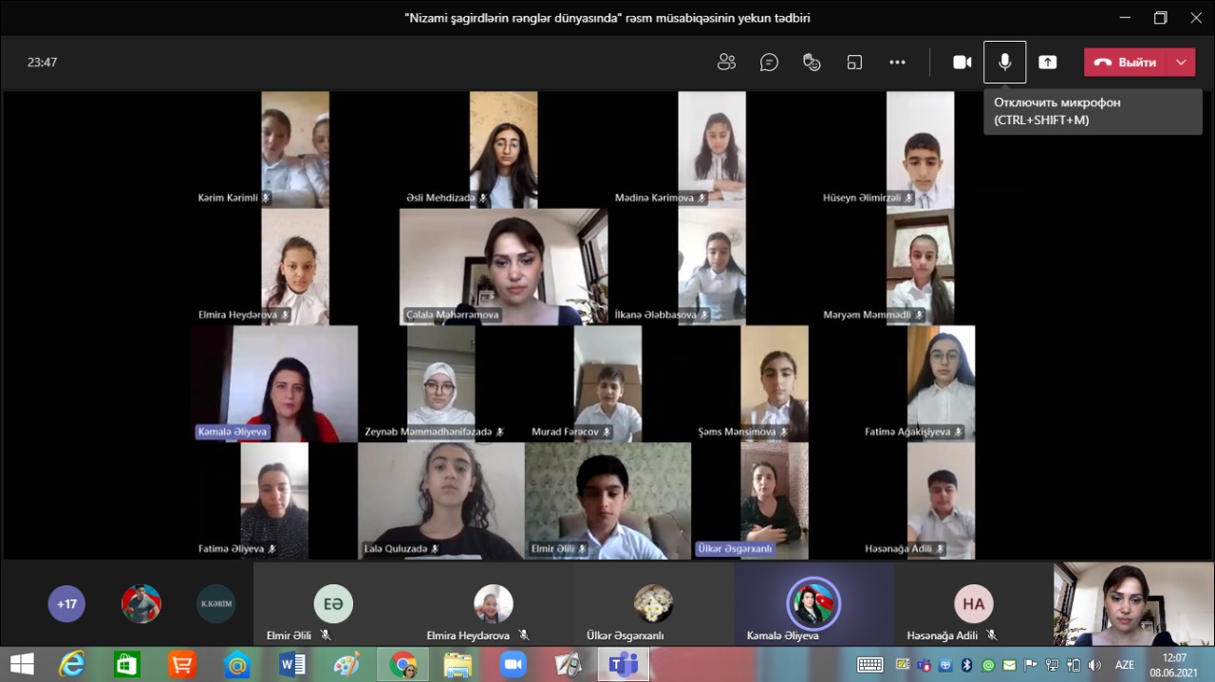1215x682 pixels.
Task: Select Məryəm Məmmədli's video tile
Action: [x=920, y=267]
